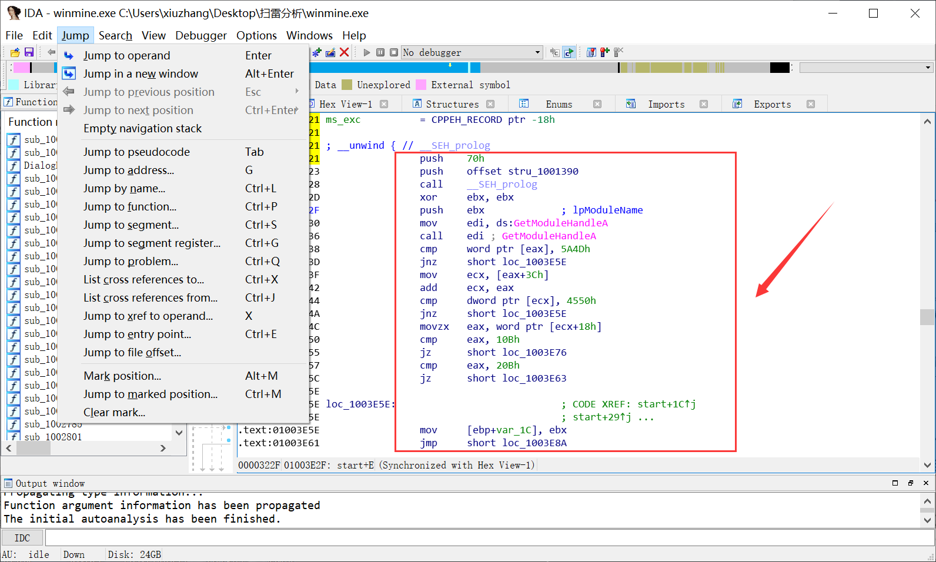Screen dimensions: 936x562
Task: Choose Jump to file offset... entry
Action: pos(183,352)
